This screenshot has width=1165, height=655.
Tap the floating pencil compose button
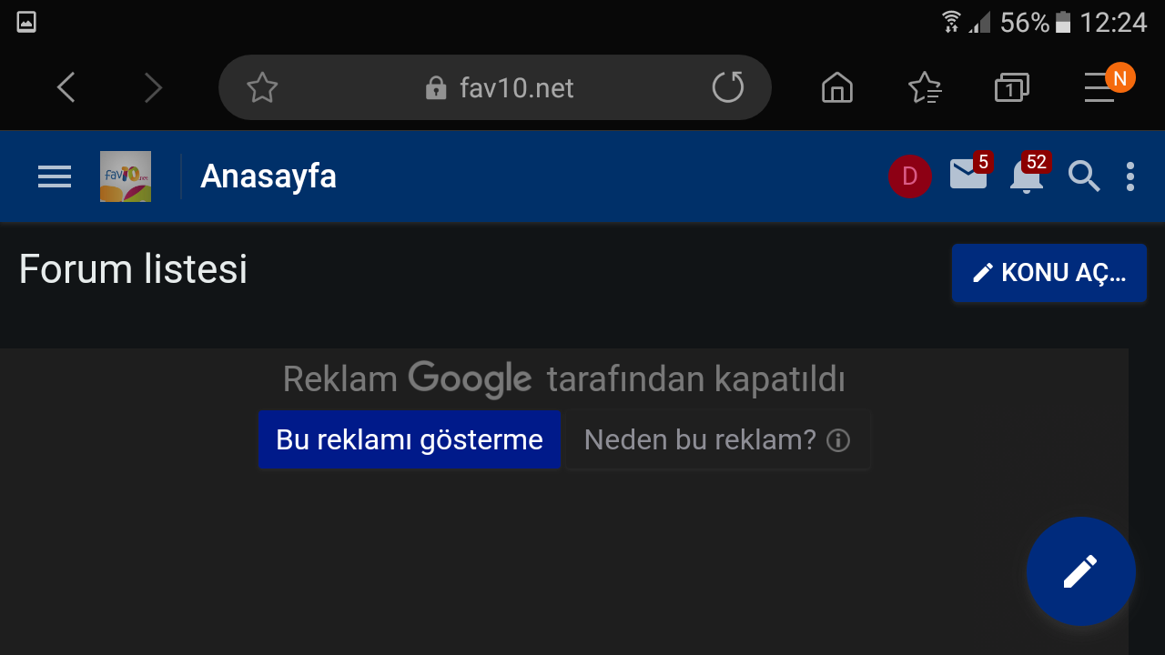[x=1080, y=571]
